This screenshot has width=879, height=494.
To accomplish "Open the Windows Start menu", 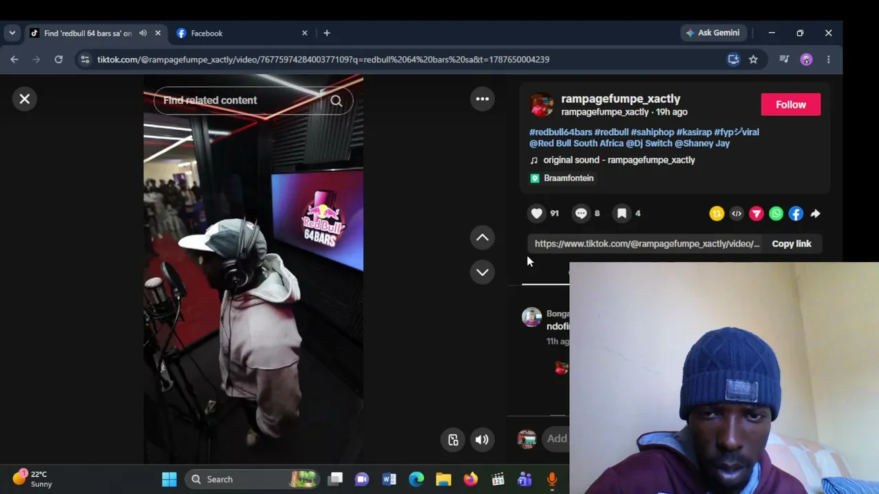I will pos(169,479).
